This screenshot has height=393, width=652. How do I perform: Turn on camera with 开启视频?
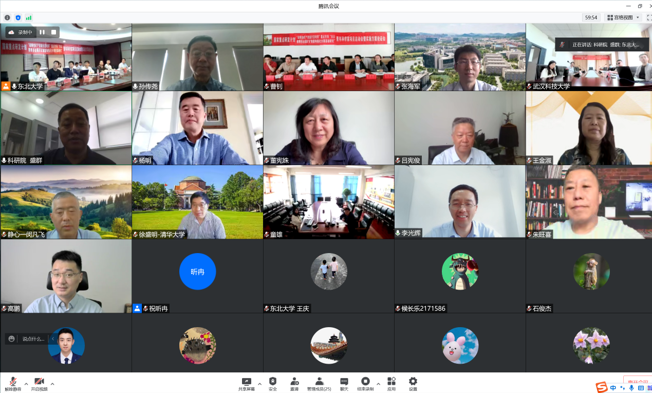[x=39, y=383]
